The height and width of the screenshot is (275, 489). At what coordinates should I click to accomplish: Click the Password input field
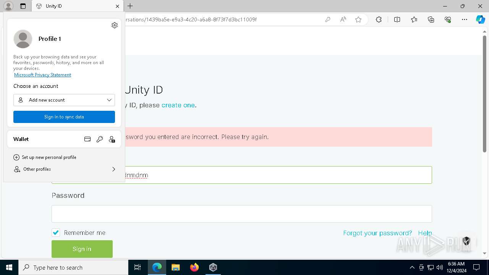coord(241,214)
